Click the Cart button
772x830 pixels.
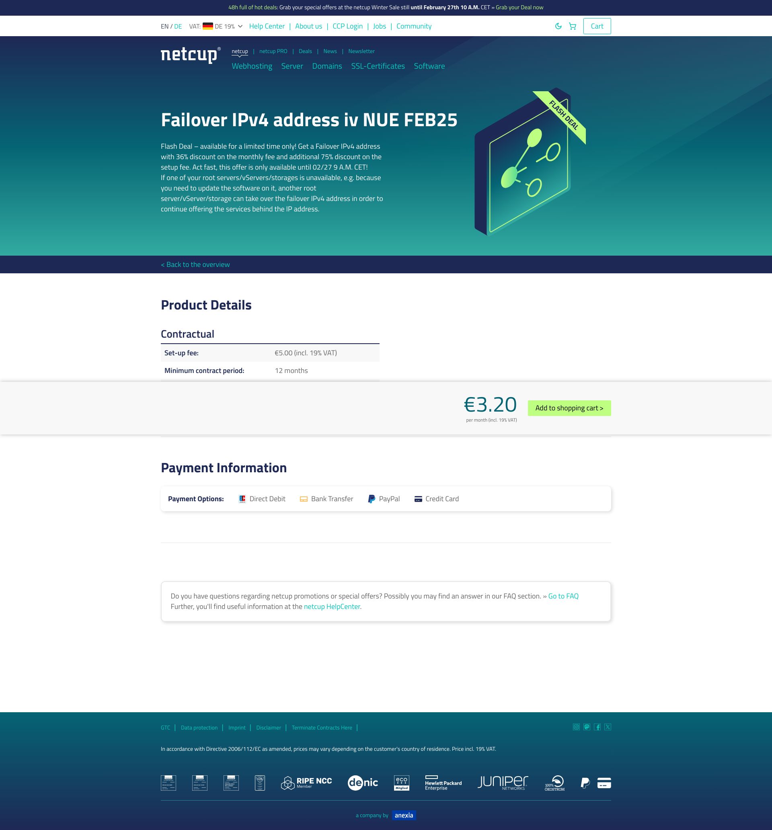coord(597,26)
